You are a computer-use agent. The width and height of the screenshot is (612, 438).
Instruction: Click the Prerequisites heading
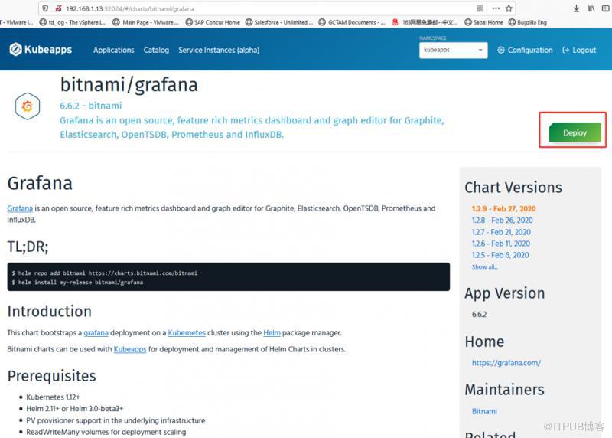tap(52, 376)
